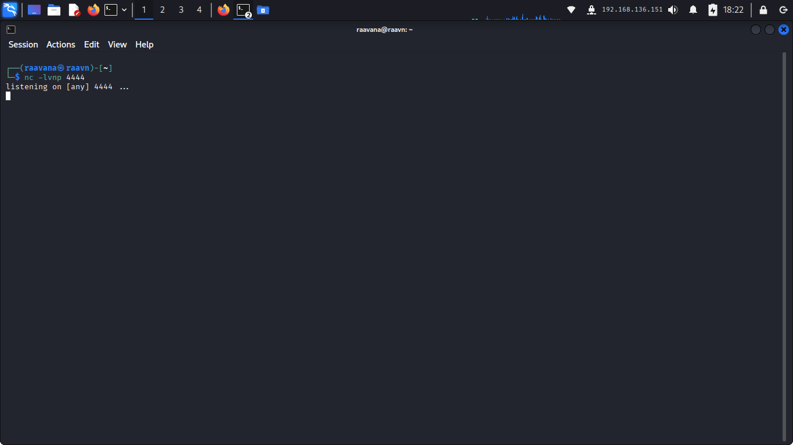The width and height of the screenshot is (793, 445).
Task: Expand the terminal launcher dropdown arrow
Action: (x=124, y=10)
